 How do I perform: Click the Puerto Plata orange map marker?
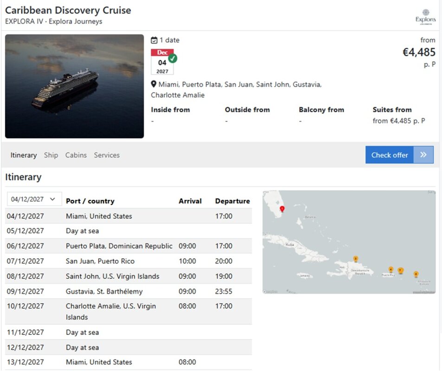[356, 259]
